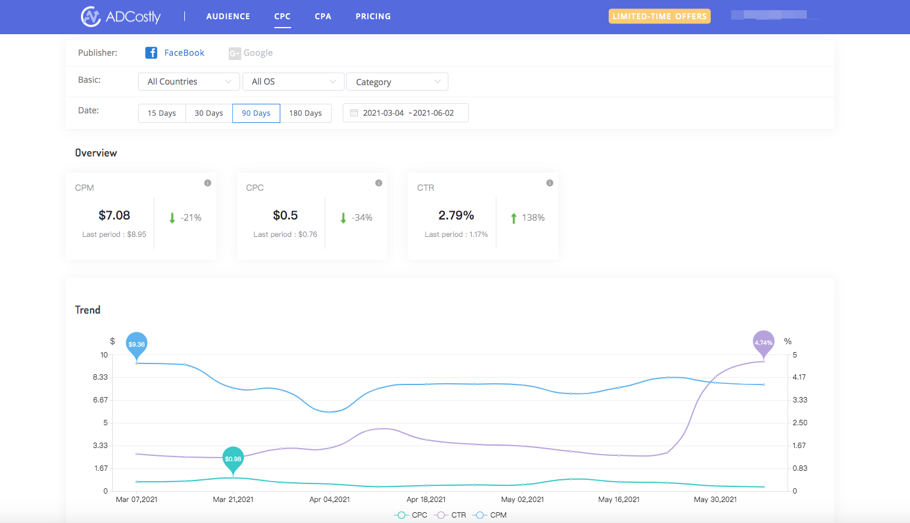Open the All Countries dropdown

188,82
